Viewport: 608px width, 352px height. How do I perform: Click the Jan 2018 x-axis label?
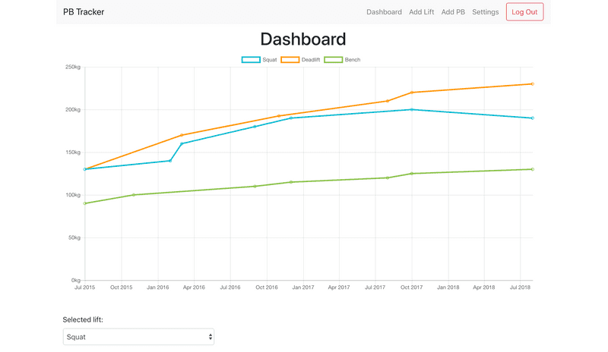[x=448, y=288]
